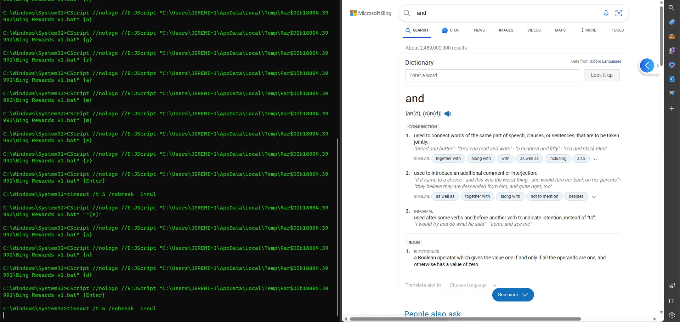Open the Tools option
The height and width of the screenshot is (322, 680).
[x=617, y=30]
